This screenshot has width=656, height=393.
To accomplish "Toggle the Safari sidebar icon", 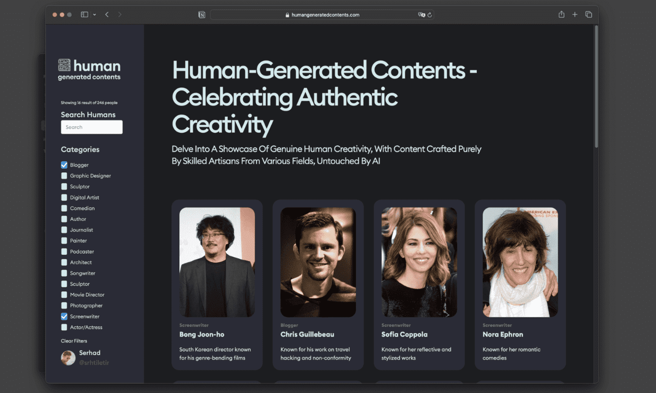I will coord(85,14).
